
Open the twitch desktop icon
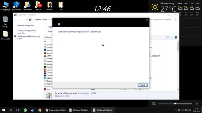[x=50, y=6]
